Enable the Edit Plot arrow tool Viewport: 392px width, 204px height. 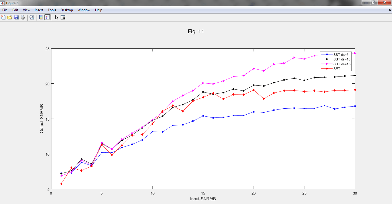[57, 17]
